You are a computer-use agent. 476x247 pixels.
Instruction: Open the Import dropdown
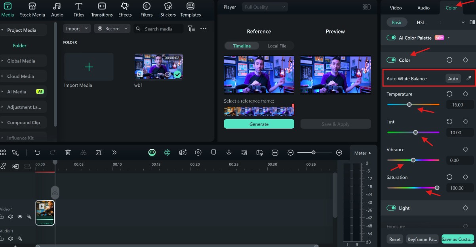[x=77, y=28]
